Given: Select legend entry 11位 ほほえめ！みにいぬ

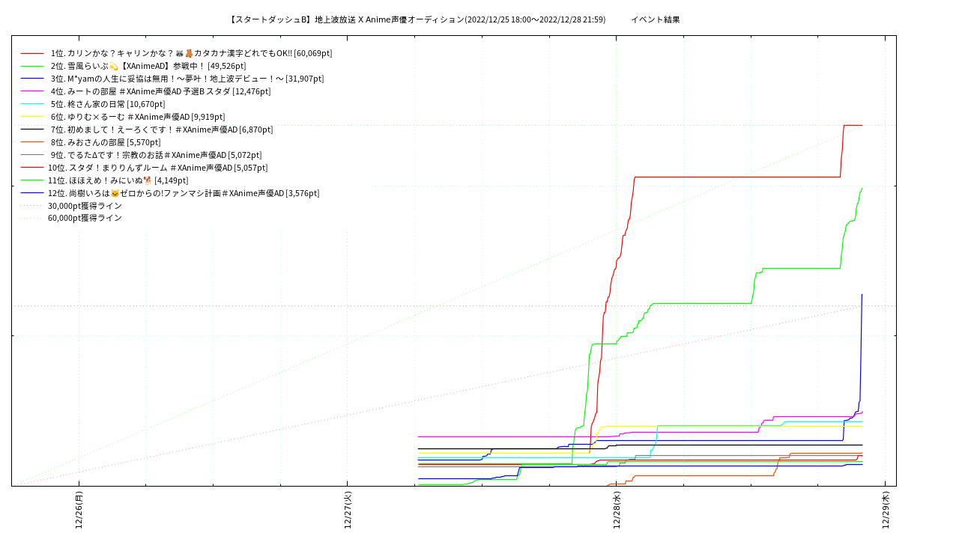Looking at the screenshot, I should [118, 180].
